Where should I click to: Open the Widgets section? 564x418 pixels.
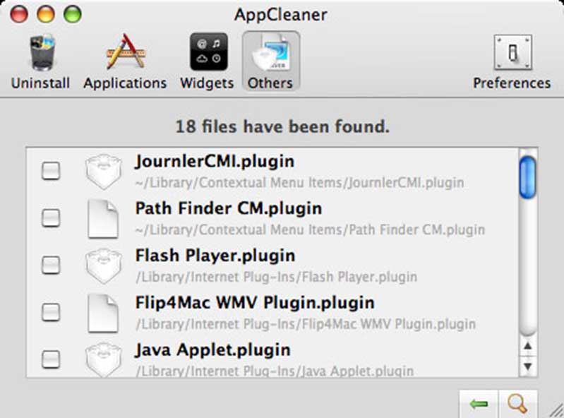[207, 54]
